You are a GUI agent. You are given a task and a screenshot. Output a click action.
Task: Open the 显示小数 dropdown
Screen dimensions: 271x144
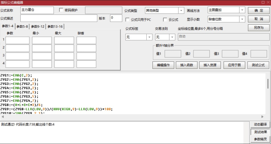226,19
